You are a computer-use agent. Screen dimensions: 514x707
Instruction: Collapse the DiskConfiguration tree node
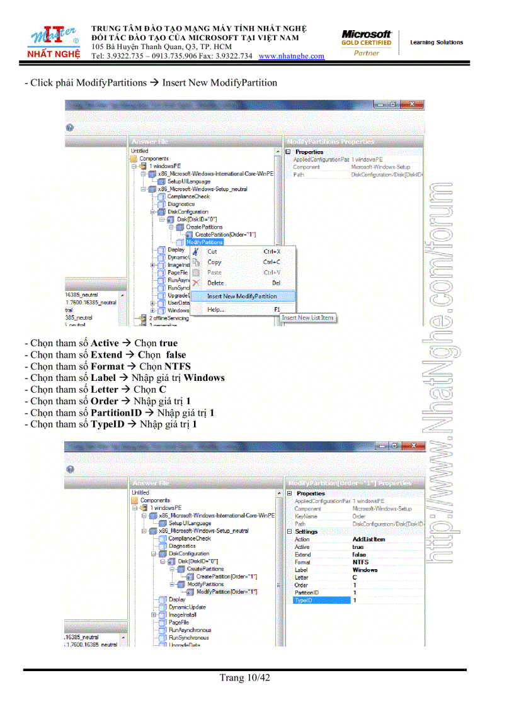click(x=154, y=212)
